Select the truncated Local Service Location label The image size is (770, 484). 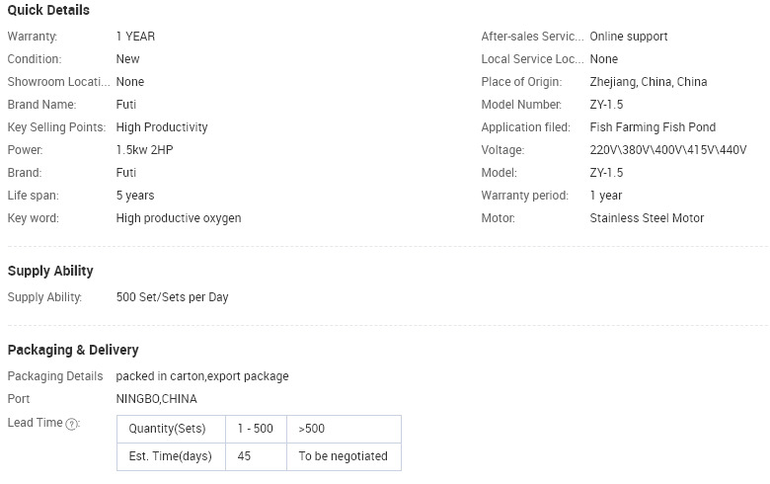pyautogui.click(x=532, y=59)
